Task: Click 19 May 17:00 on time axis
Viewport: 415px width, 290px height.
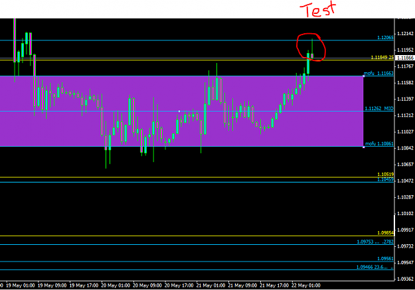Action: (84, 285)
